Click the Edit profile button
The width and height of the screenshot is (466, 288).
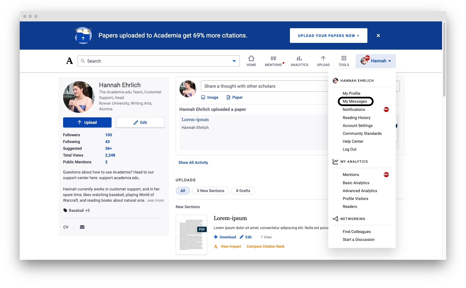[140, 122]
